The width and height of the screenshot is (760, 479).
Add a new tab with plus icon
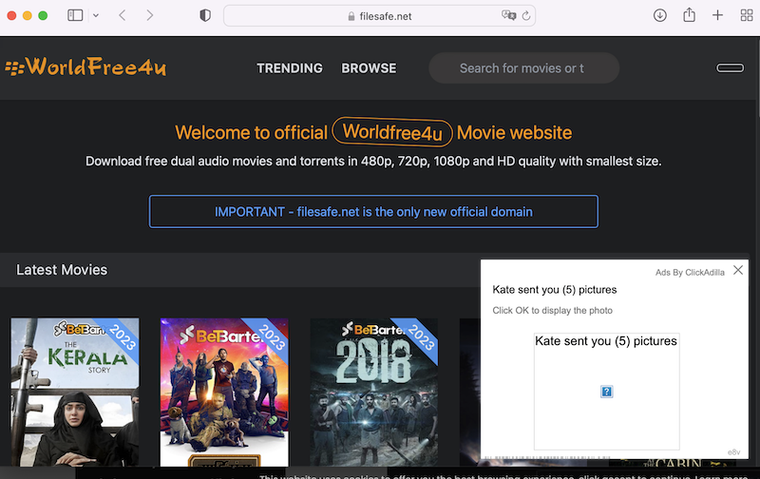[718, 15]
